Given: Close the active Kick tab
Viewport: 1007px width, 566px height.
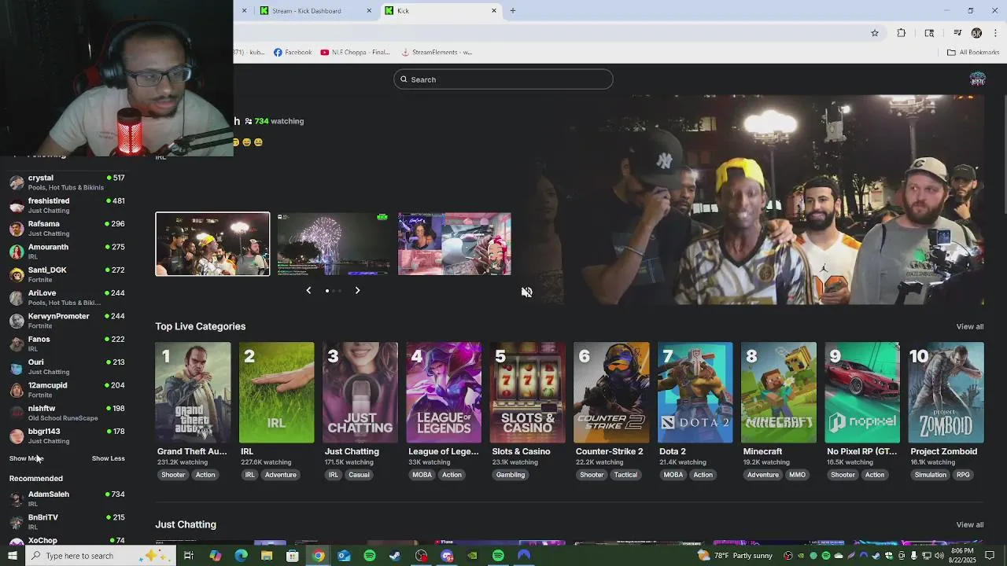Looking at the screenshot, I should (x=494, y=11).
